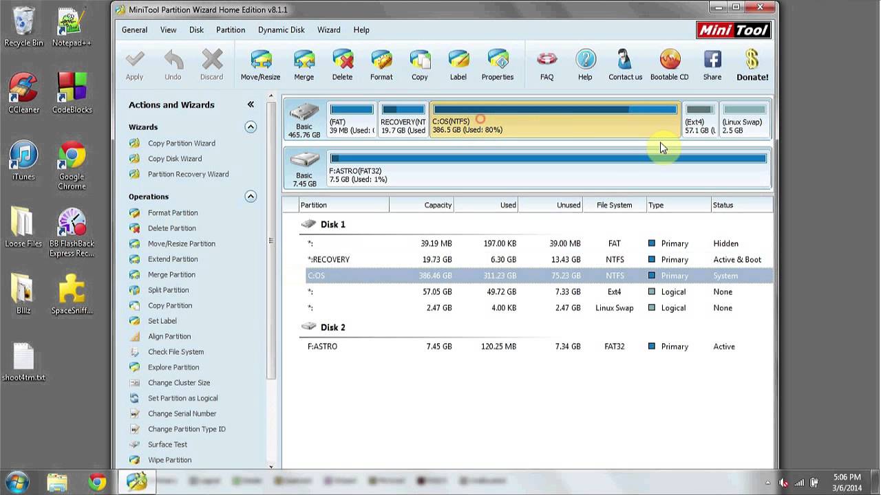This screenshot has height=495, width=881.
Task: Click the Change Cluster Size icon
Action: click(x=134, y=383)
